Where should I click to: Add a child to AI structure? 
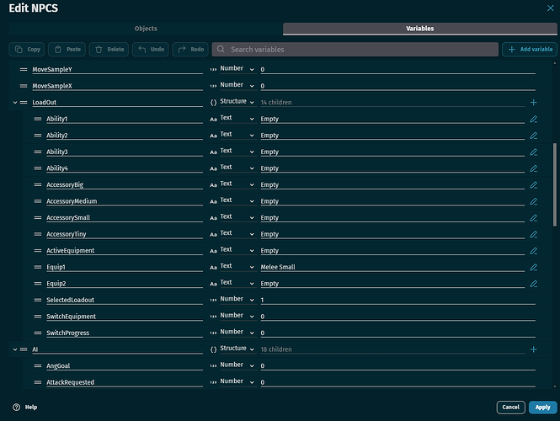[533, 349]
